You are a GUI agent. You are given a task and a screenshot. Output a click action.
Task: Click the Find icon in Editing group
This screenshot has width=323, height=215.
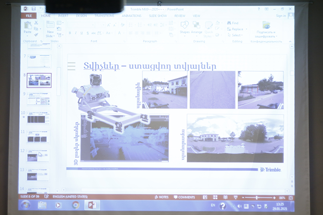232,23
